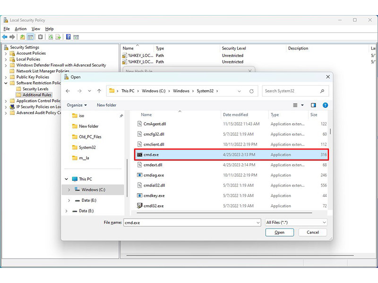Click the clipboard icon in the Local Security Policy toolbar
Viewport: 378px width, 283px height.
coord(40,37)
